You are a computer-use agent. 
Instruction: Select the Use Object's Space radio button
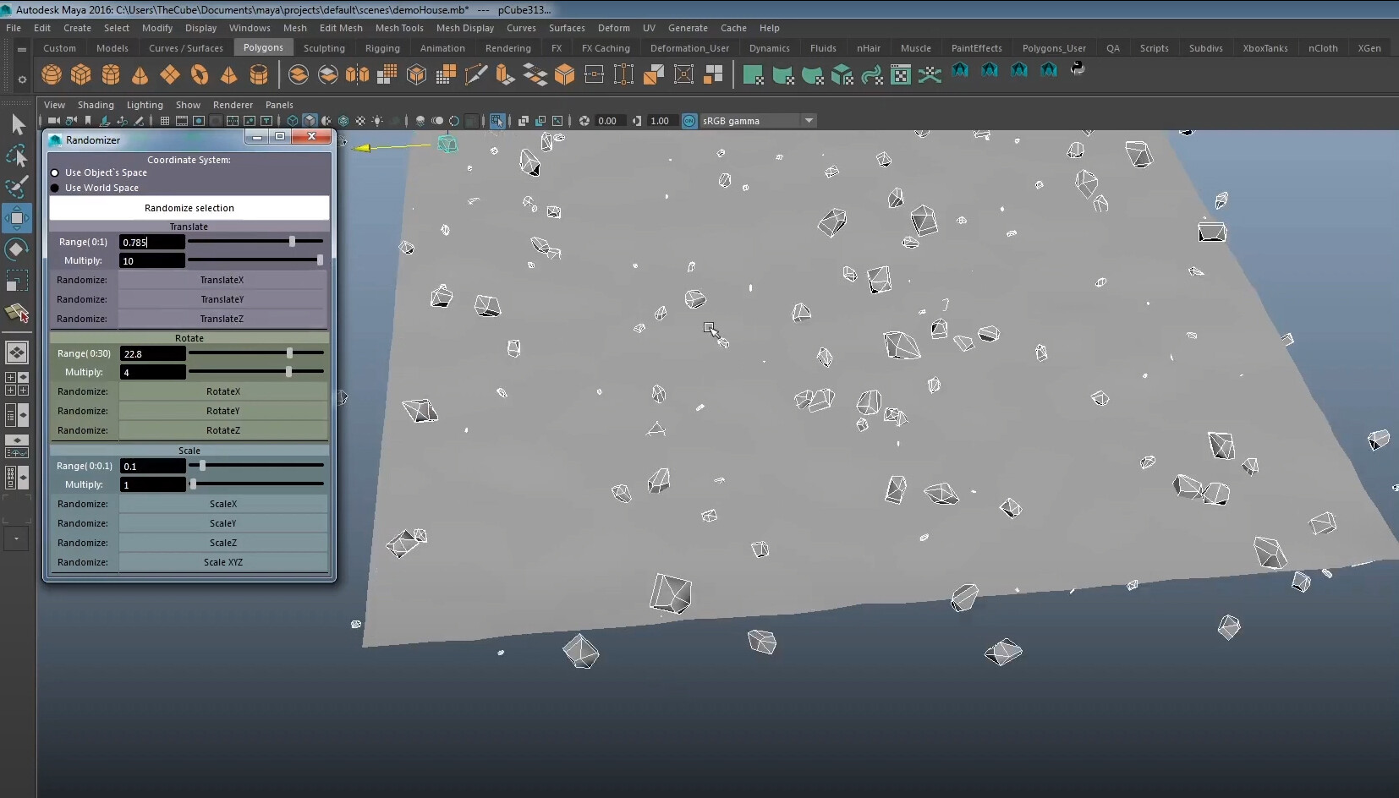55,172
